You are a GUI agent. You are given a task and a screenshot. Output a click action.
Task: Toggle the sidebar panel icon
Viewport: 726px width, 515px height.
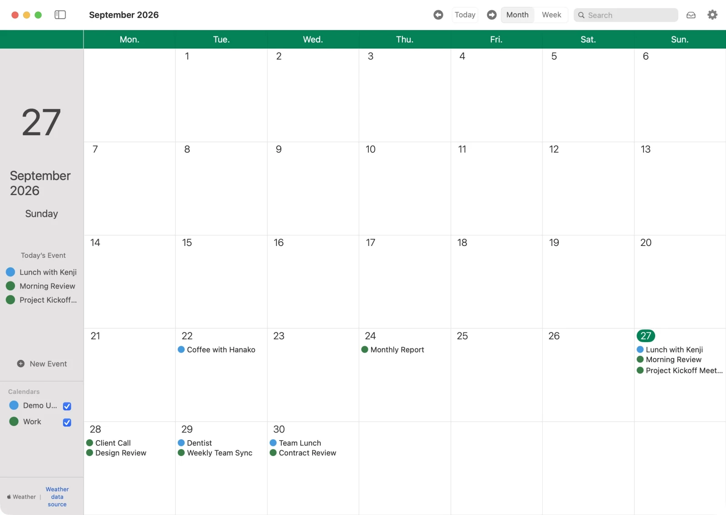point(60,15)
